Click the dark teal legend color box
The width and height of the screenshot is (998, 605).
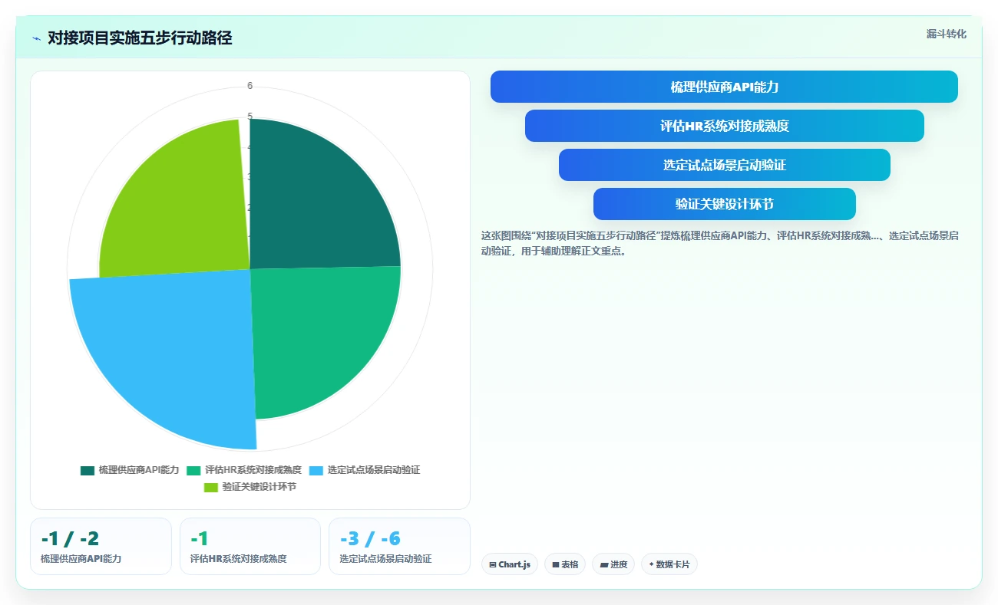[88, 470]
